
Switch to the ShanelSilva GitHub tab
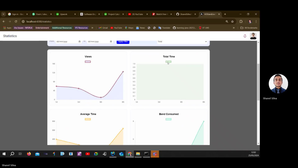click(186, 14)
